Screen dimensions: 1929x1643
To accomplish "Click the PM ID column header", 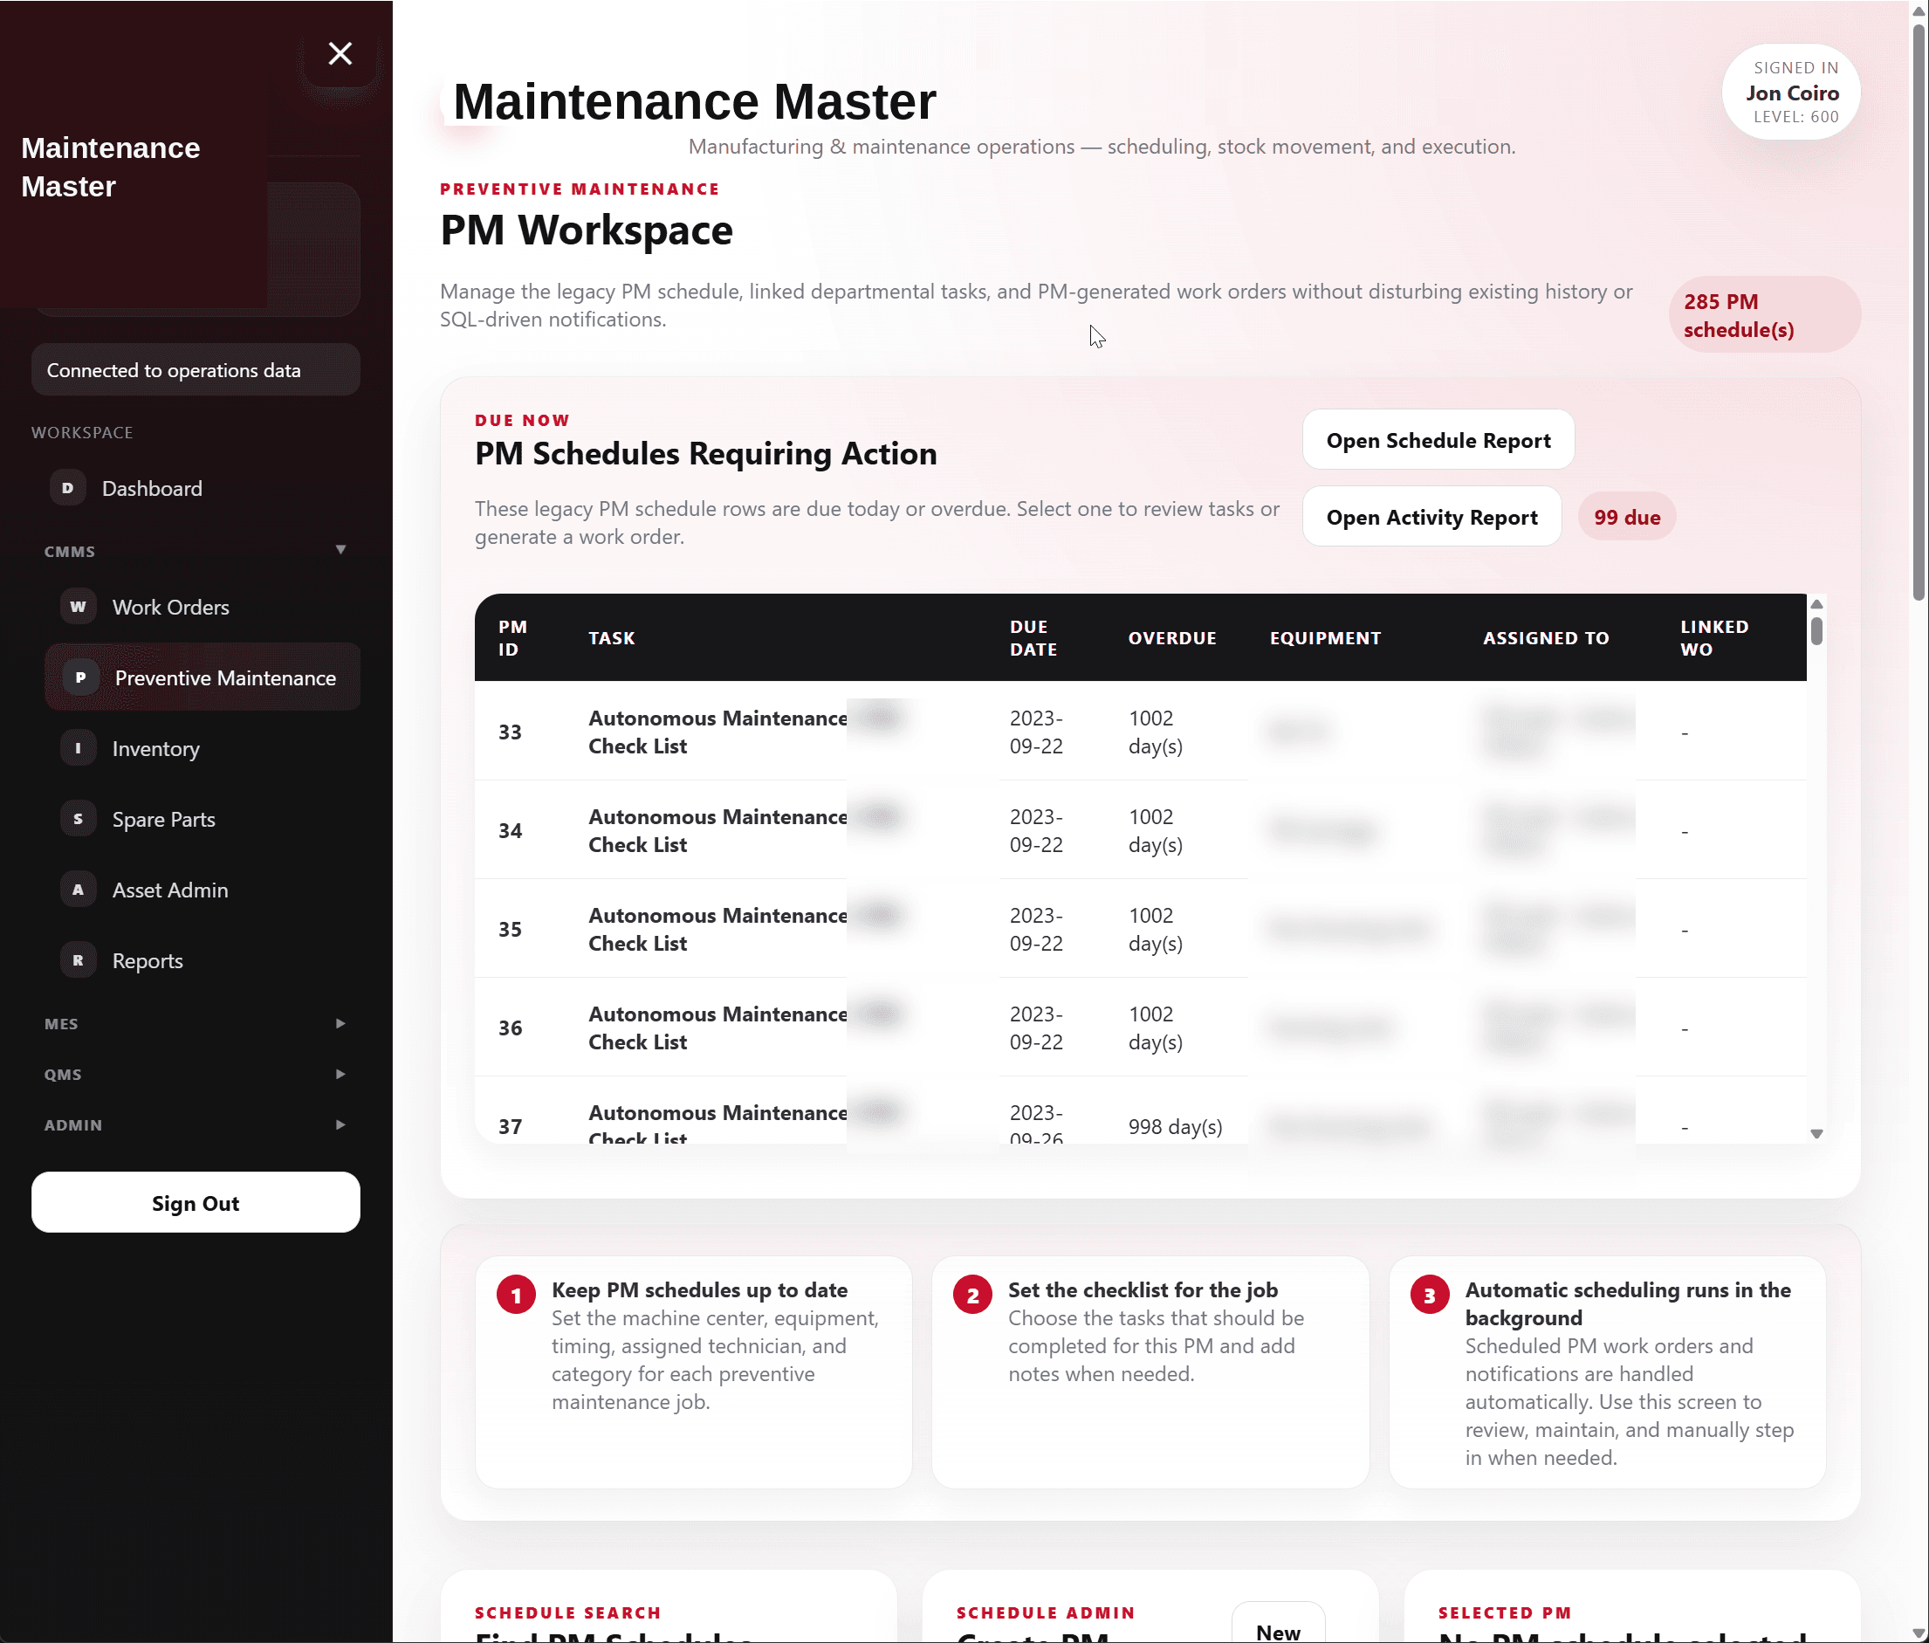I will pos(512,638).
